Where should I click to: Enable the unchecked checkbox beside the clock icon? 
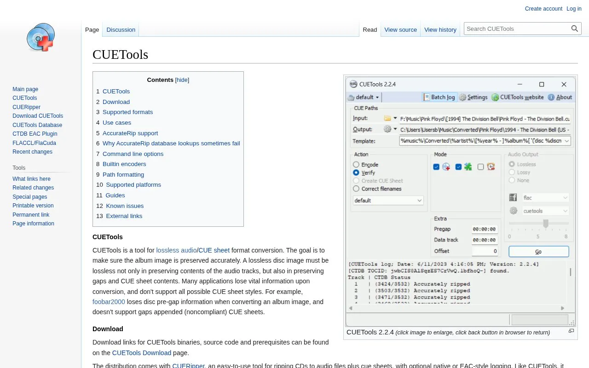point(481,167)
